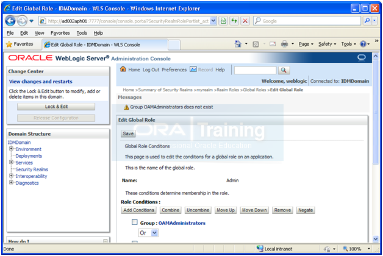Open the Help menu in menu bar
Image resolution: width=383 pixels, height=256 pixels.
click(98, 33)
